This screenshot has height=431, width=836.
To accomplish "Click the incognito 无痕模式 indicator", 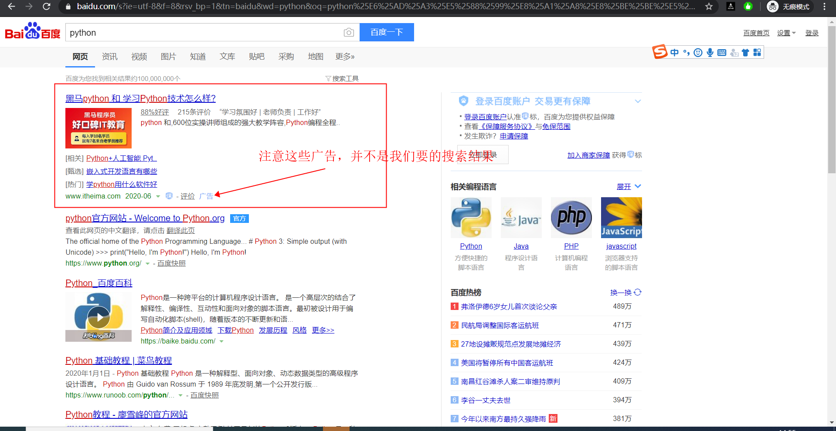I will [789, 7].
